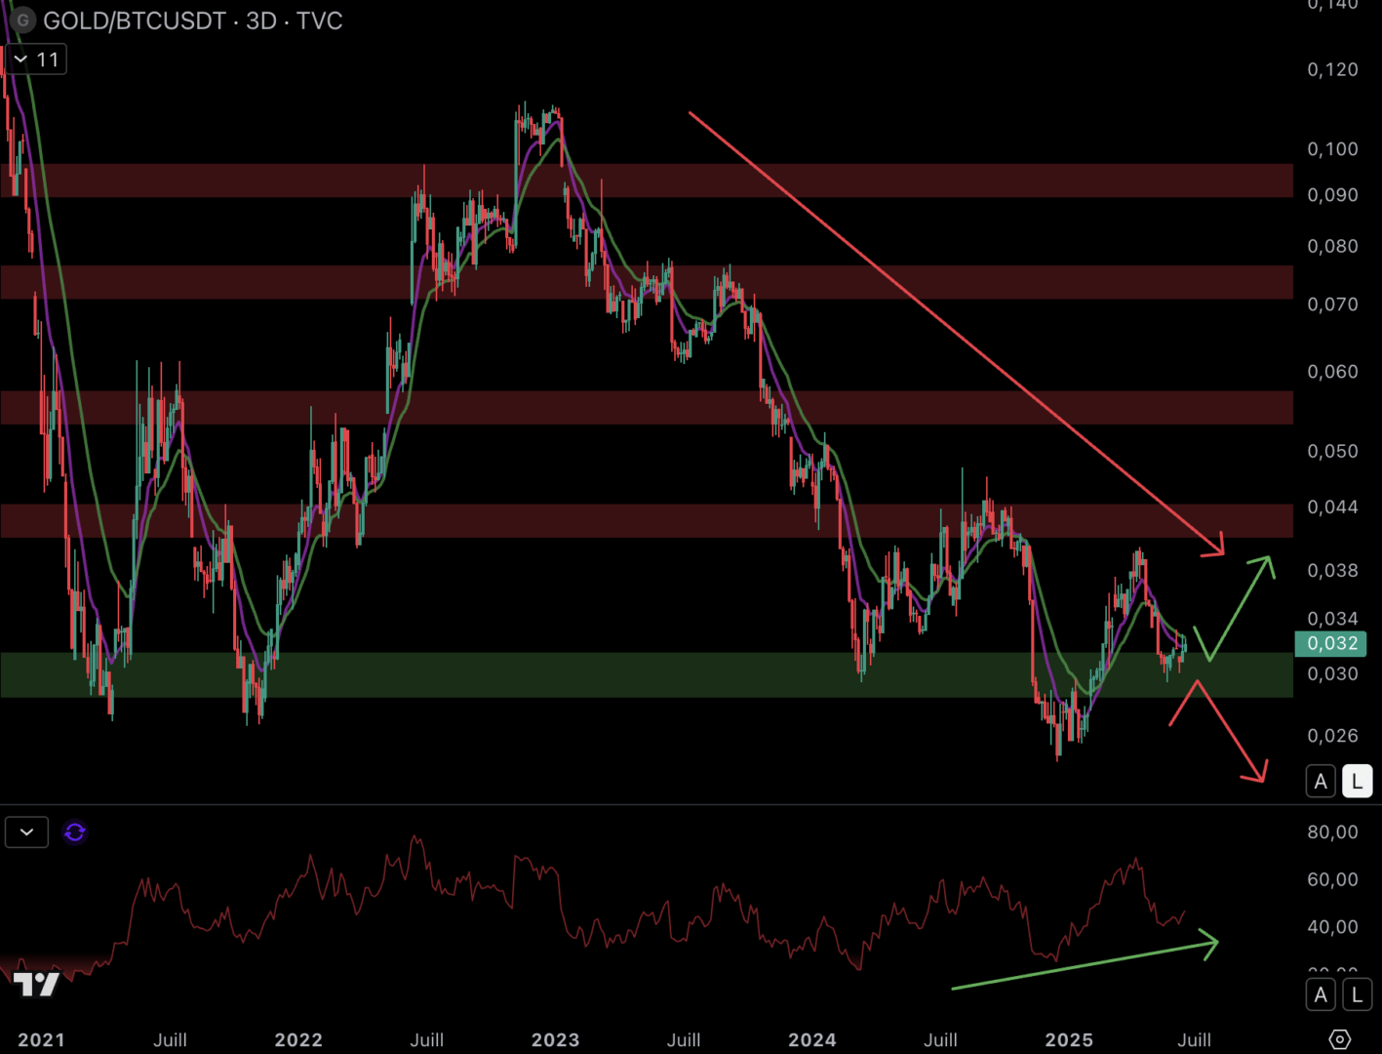1382x1054 pixels.
Task: Click the GOLD symbol logo icon
Action: [x=22, y=20]
